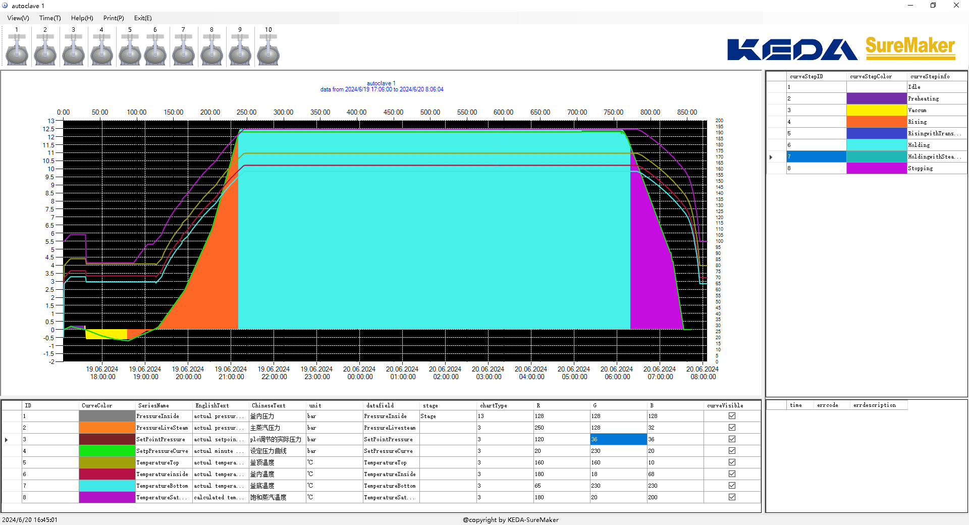The image size is (969, 525).
Task: Click the Exit(E) menu item
Action: click(143, 18)
